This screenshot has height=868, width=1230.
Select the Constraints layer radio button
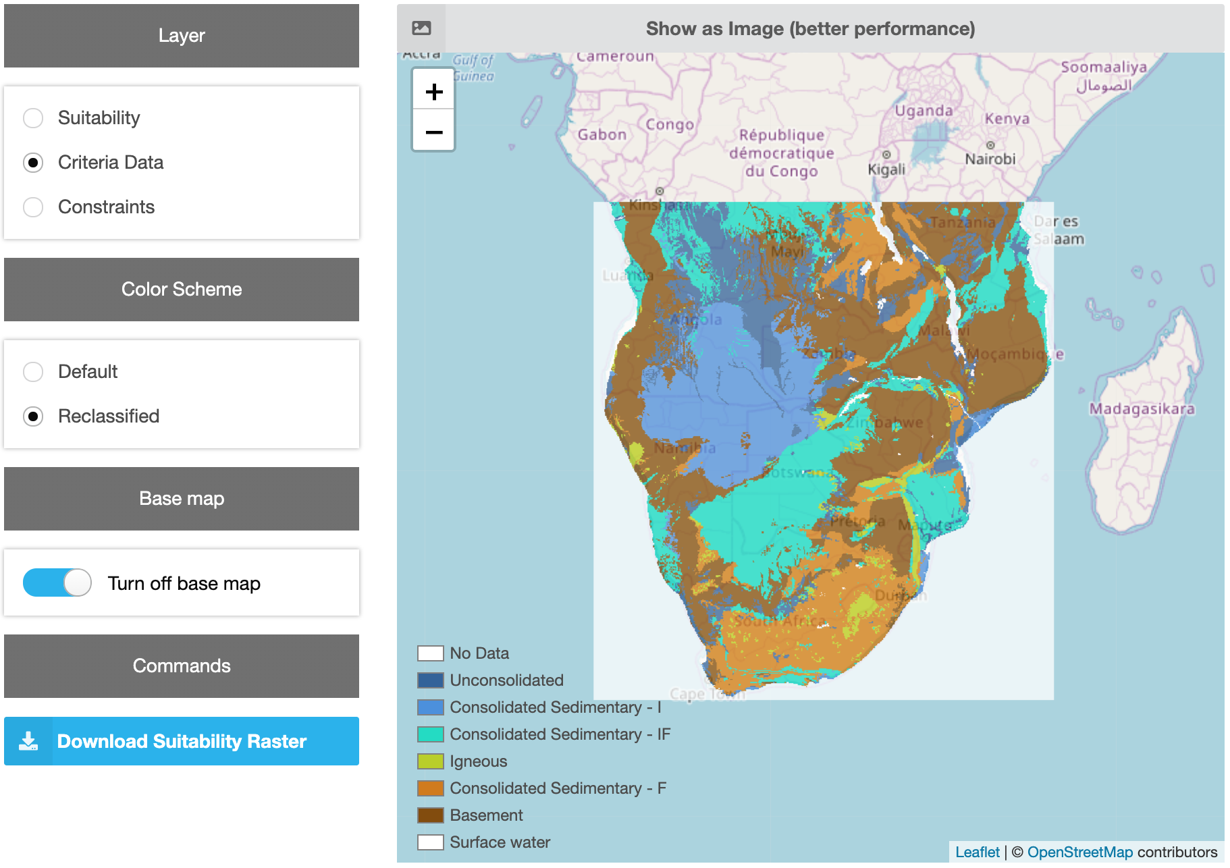tap(32, 207)
